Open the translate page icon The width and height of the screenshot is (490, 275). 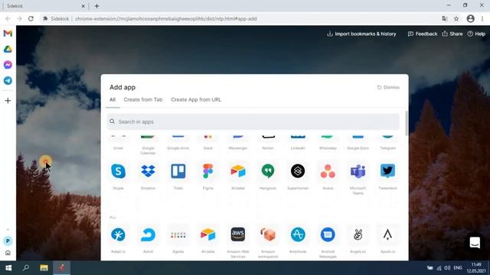(445, 18)
